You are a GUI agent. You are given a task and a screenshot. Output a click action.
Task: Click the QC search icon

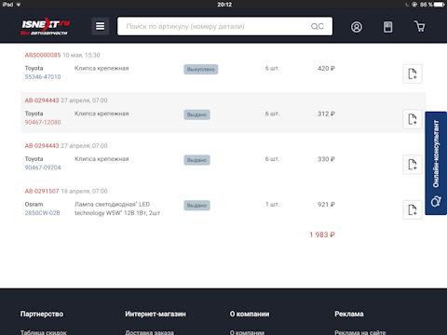click(318, 26)
